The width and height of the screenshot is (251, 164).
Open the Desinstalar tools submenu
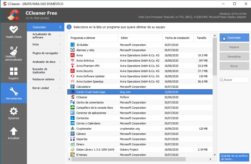[46, 27]
